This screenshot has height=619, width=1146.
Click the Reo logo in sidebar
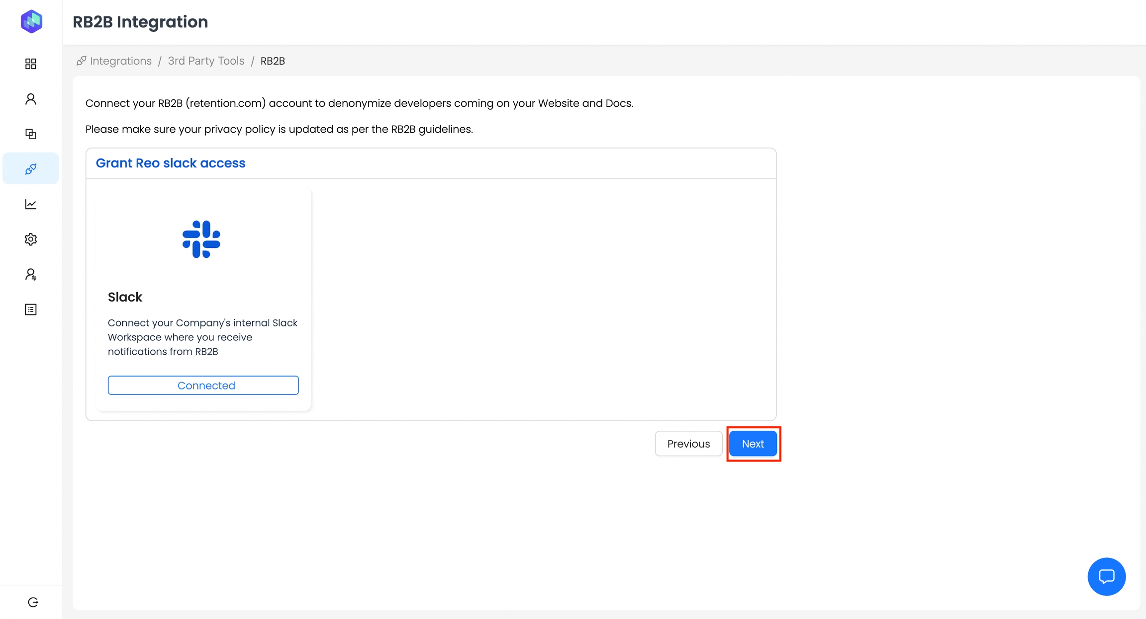[31, 21]
